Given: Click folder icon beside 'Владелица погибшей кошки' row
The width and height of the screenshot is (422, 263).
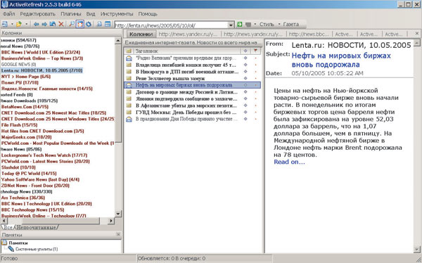Looking at the screenshot, I should [129, 65].
